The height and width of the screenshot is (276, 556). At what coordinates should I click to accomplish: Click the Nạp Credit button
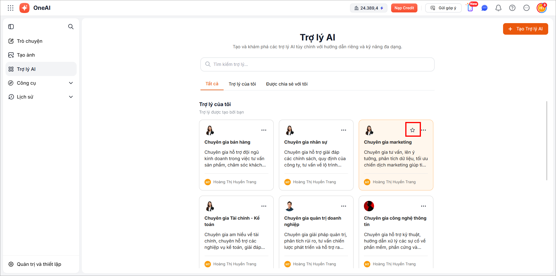coord(404,8)
